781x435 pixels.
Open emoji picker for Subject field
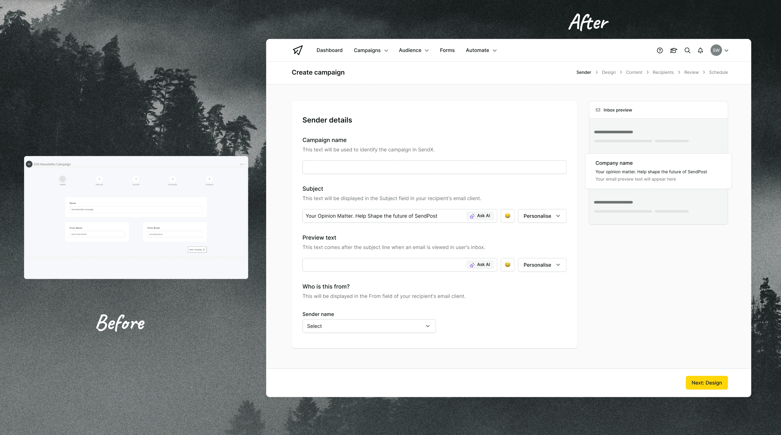coord(507,216)
